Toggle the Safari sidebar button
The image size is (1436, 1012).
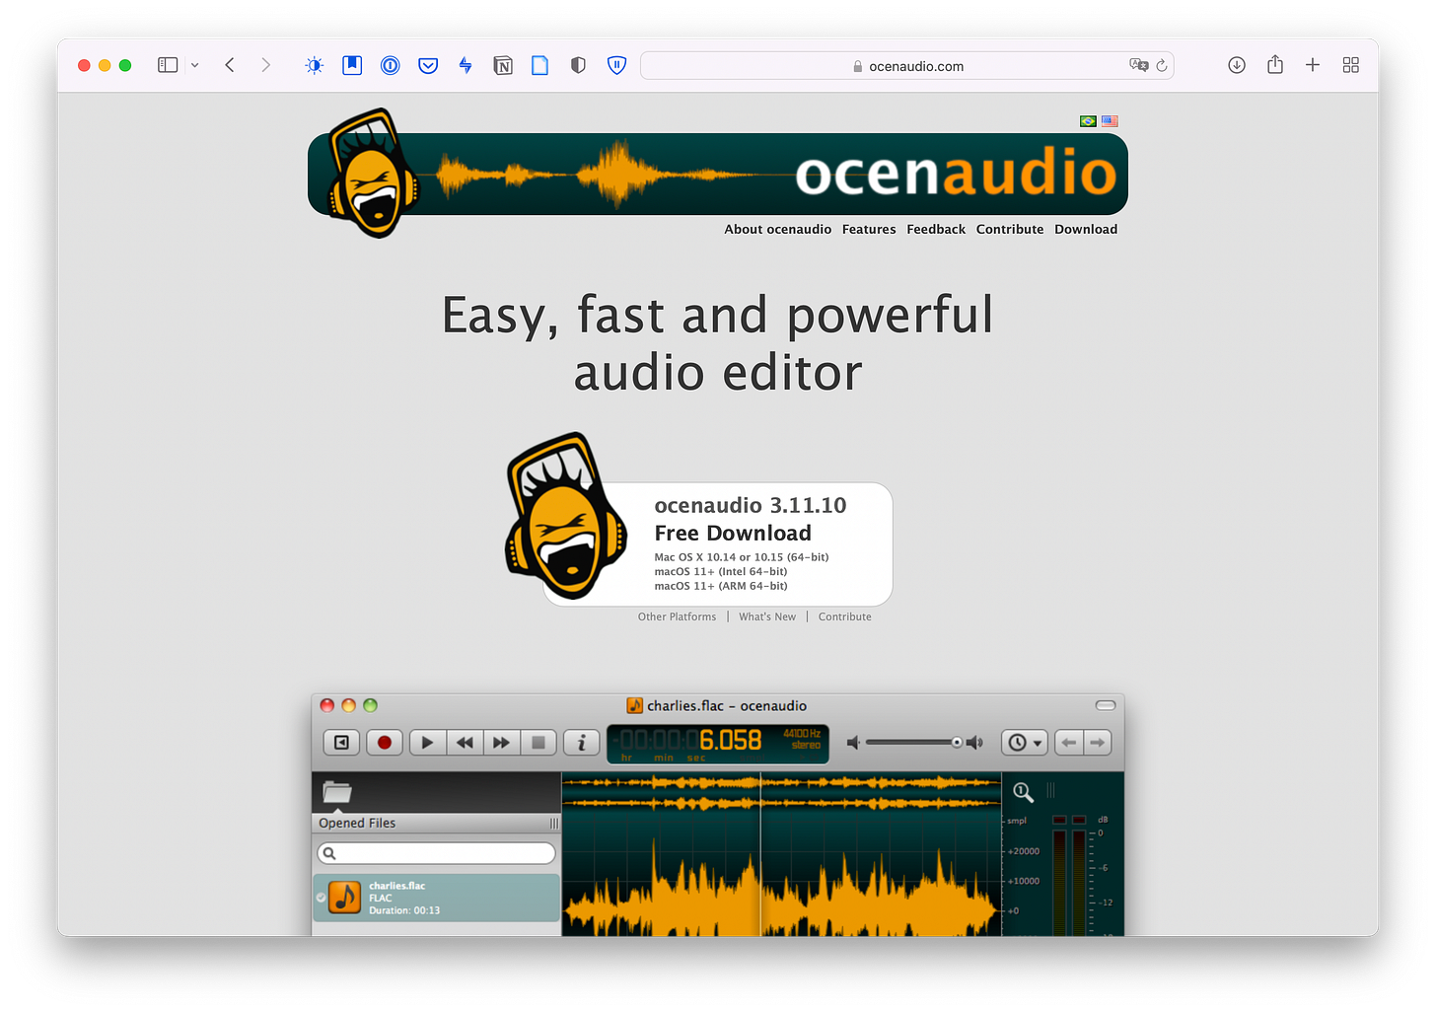(168, 65)
